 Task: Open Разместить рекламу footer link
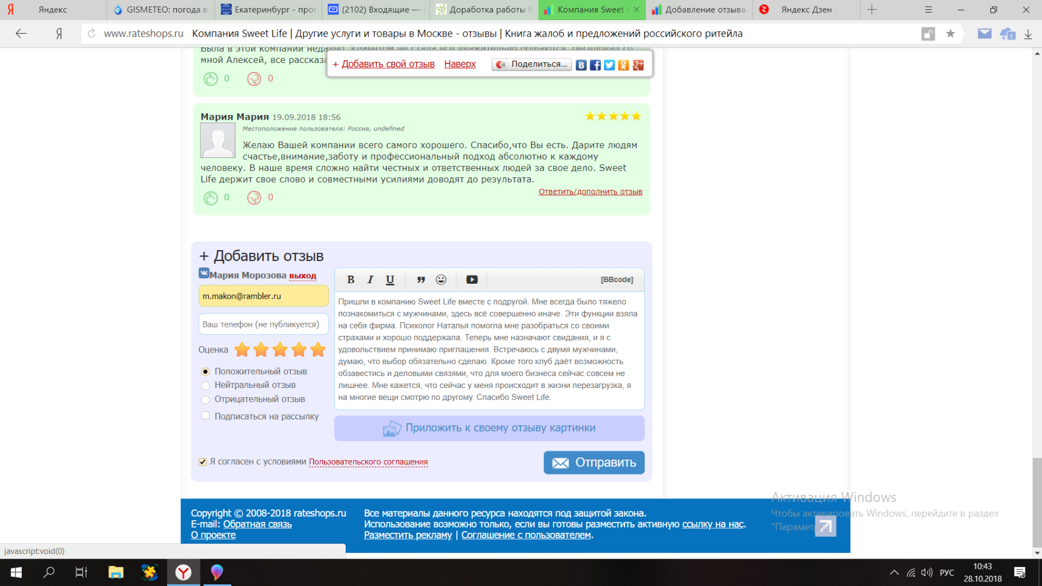pyautogui.click(x=408, y=535)
